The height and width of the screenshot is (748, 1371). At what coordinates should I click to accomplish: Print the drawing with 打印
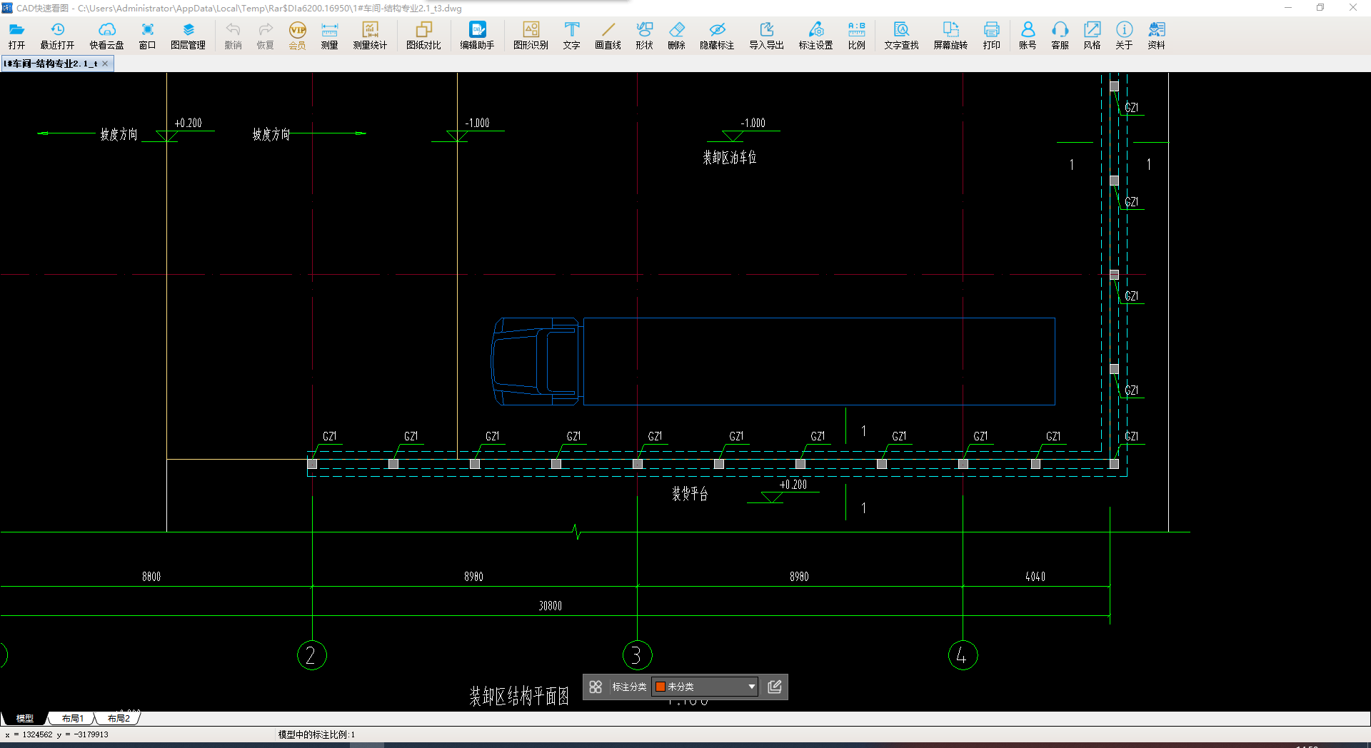(991, 36)
